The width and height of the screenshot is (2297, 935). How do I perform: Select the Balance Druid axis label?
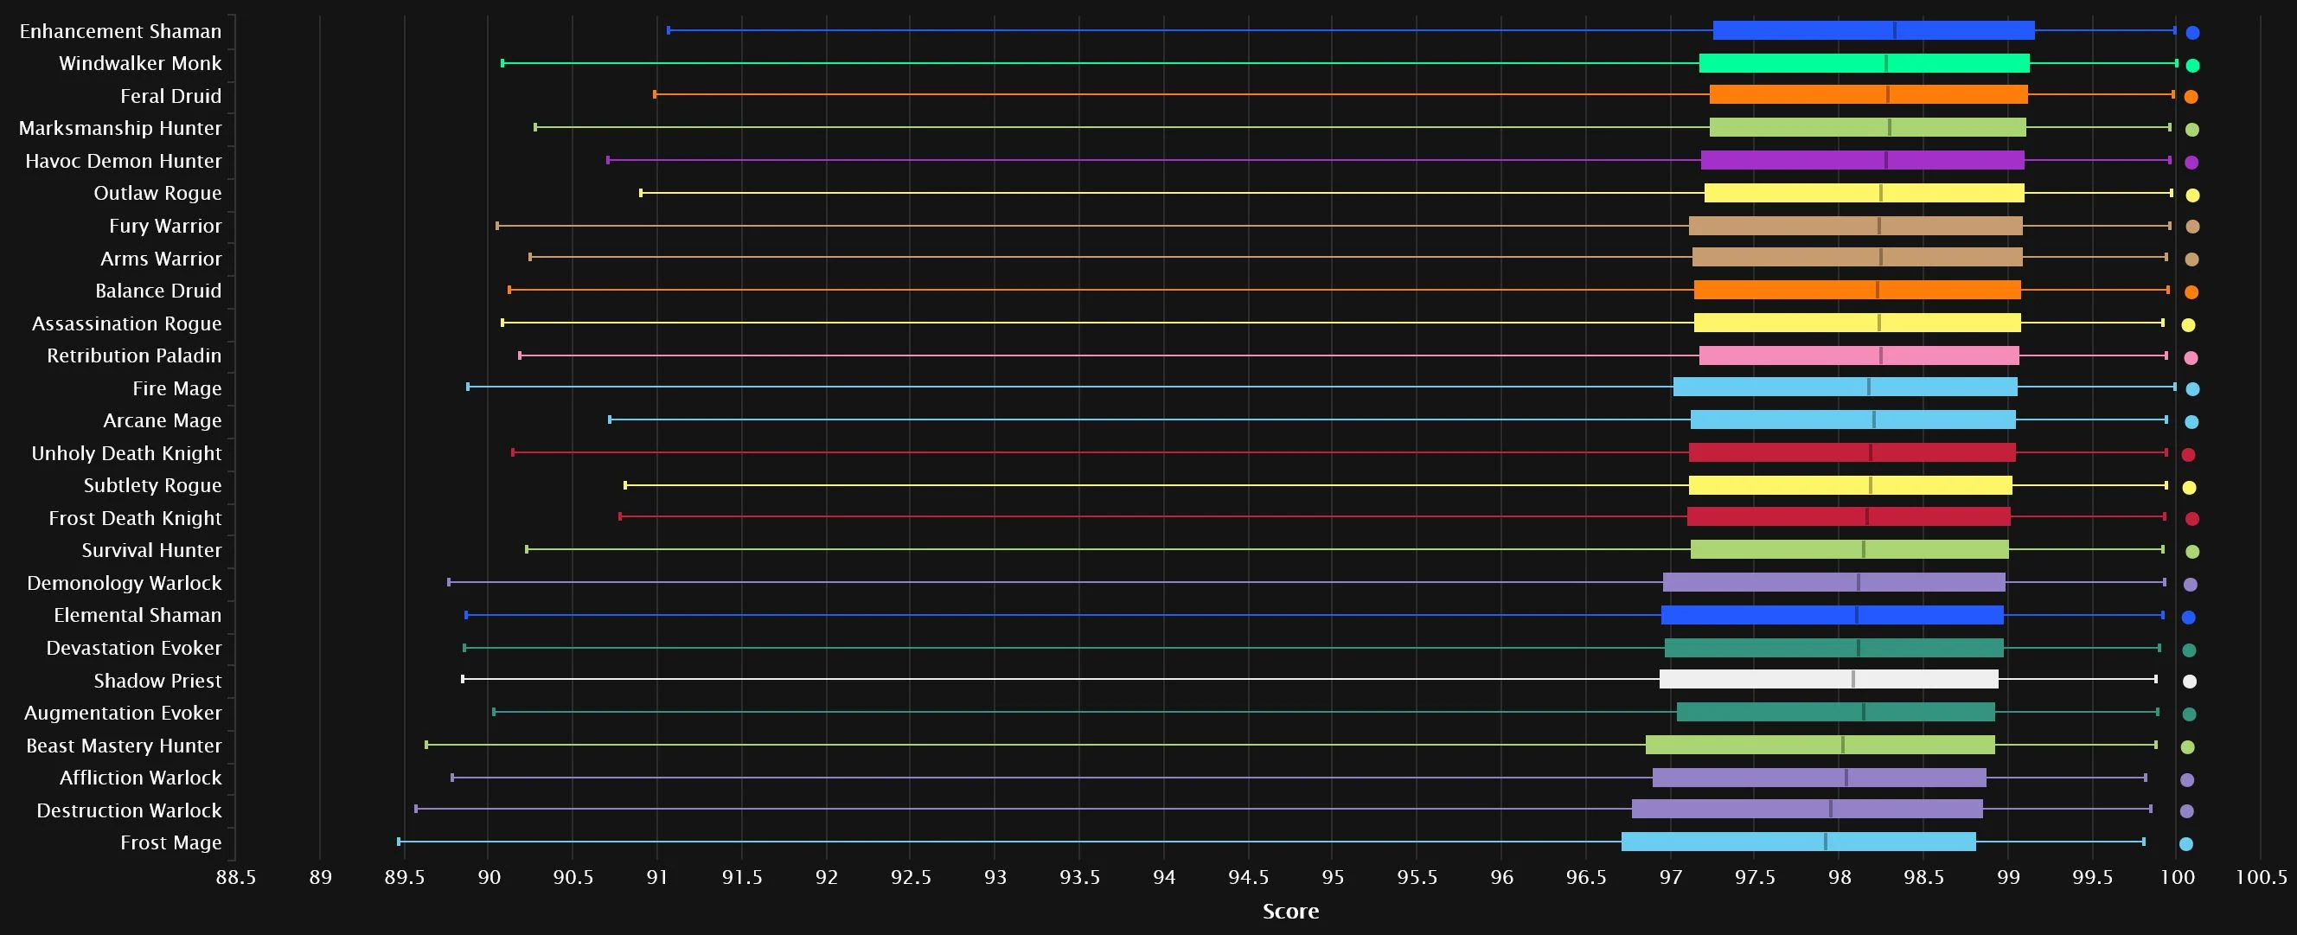pos(157,291)
